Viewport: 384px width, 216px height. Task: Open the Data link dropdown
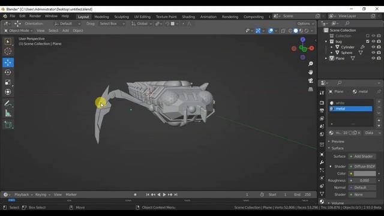click(372, 133)
